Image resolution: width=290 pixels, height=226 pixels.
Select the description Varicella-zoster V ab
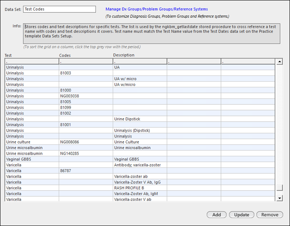tap(140, 199)
